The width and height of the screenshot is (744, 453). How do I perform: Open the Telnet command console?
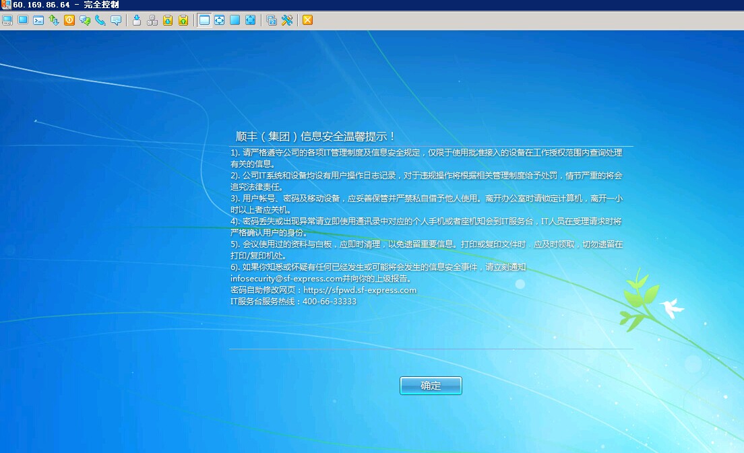[38, 20]
